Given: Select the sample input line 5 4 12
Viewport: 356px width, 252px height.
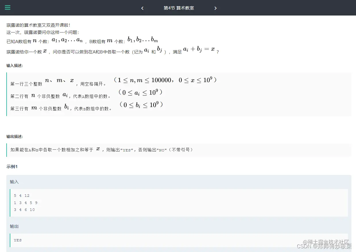Looking at the screenshot, I should 22,195.
